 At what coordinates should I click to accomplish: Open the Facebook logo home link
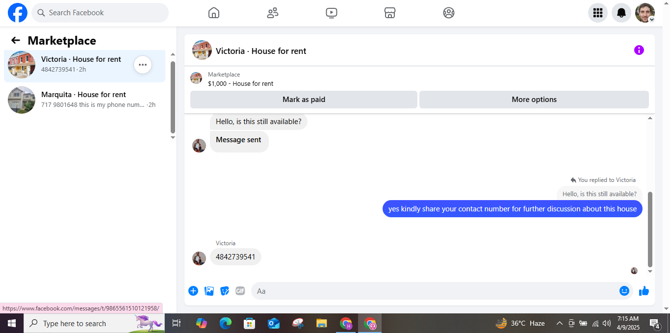click(x=18, y=13)
